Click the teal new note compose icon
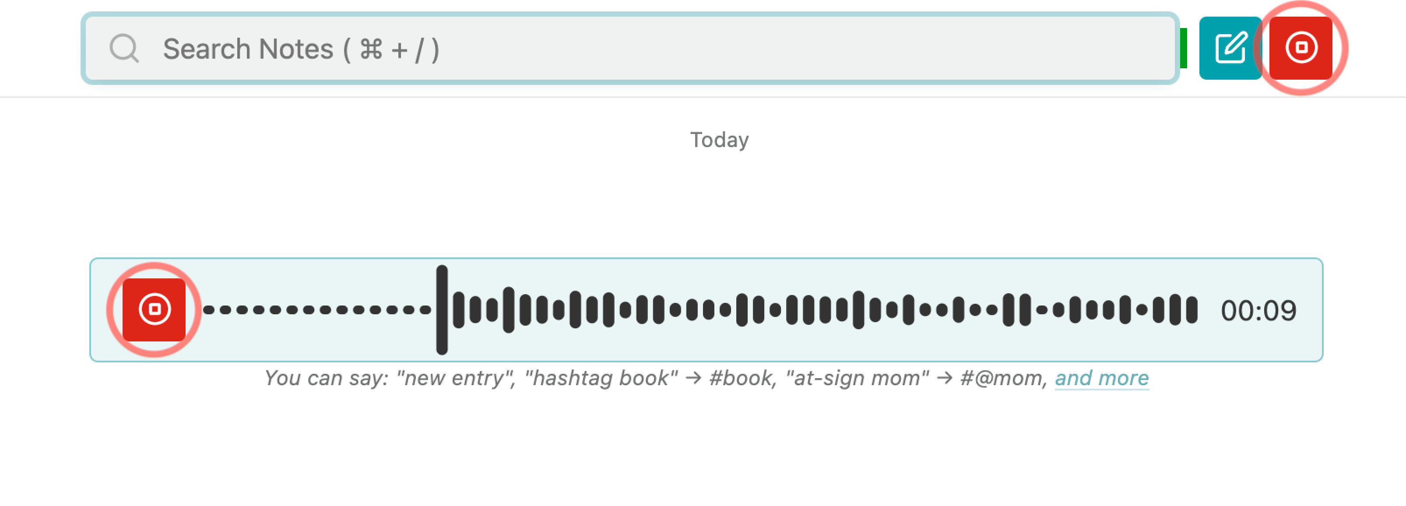Viewport: 1406px width, 506px height. pyautogui.click(x=1230, y=47)
